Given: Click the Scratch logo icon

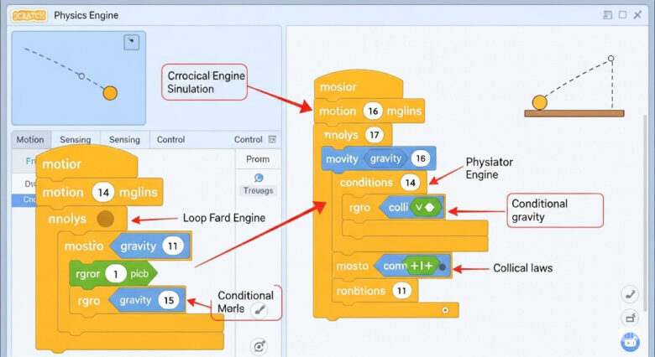Looking at the screenshot, I should pos(29,14).
